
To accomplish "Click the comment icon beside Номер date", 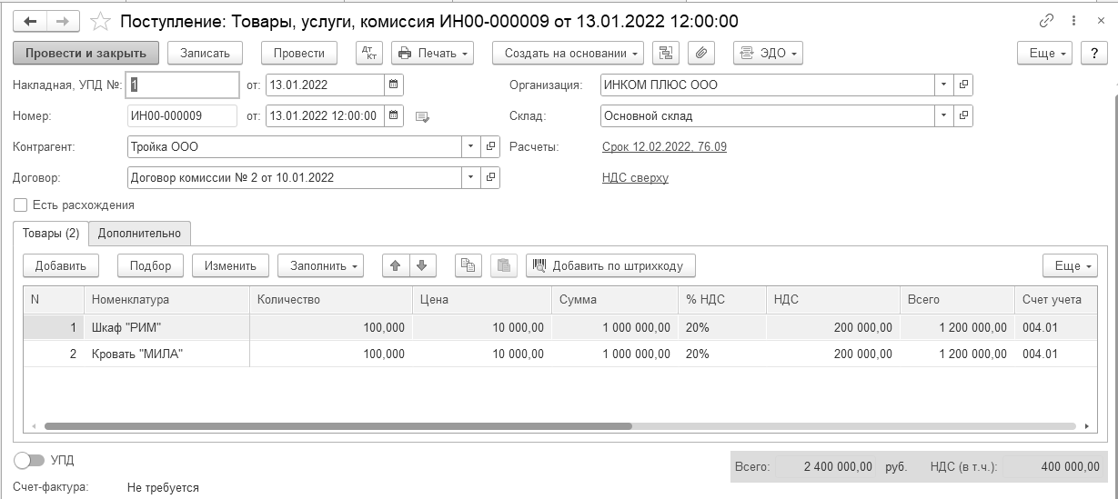I will pyautogui.click(x=421, y=116).
